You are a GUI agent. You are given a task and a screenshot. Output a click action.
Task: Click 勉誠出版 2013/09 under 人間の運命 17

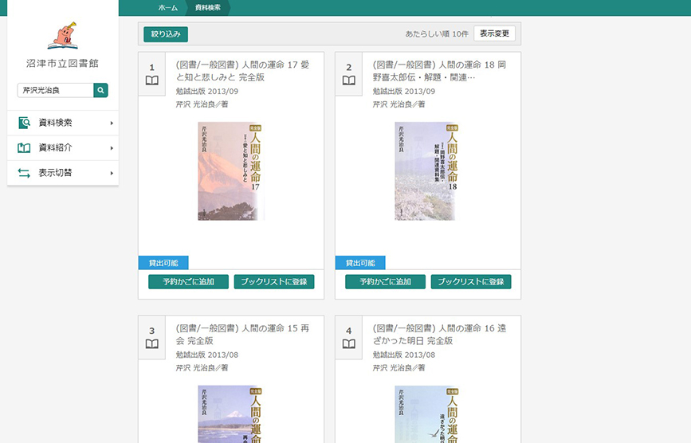(x=207, y=92)
